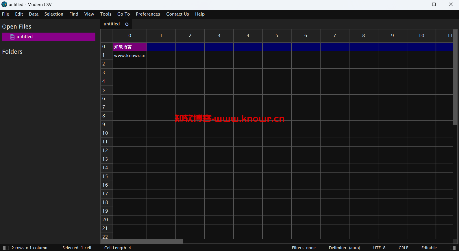Select column header 8
The height and width of the screenshot is (251, 459).
point(364,35)
